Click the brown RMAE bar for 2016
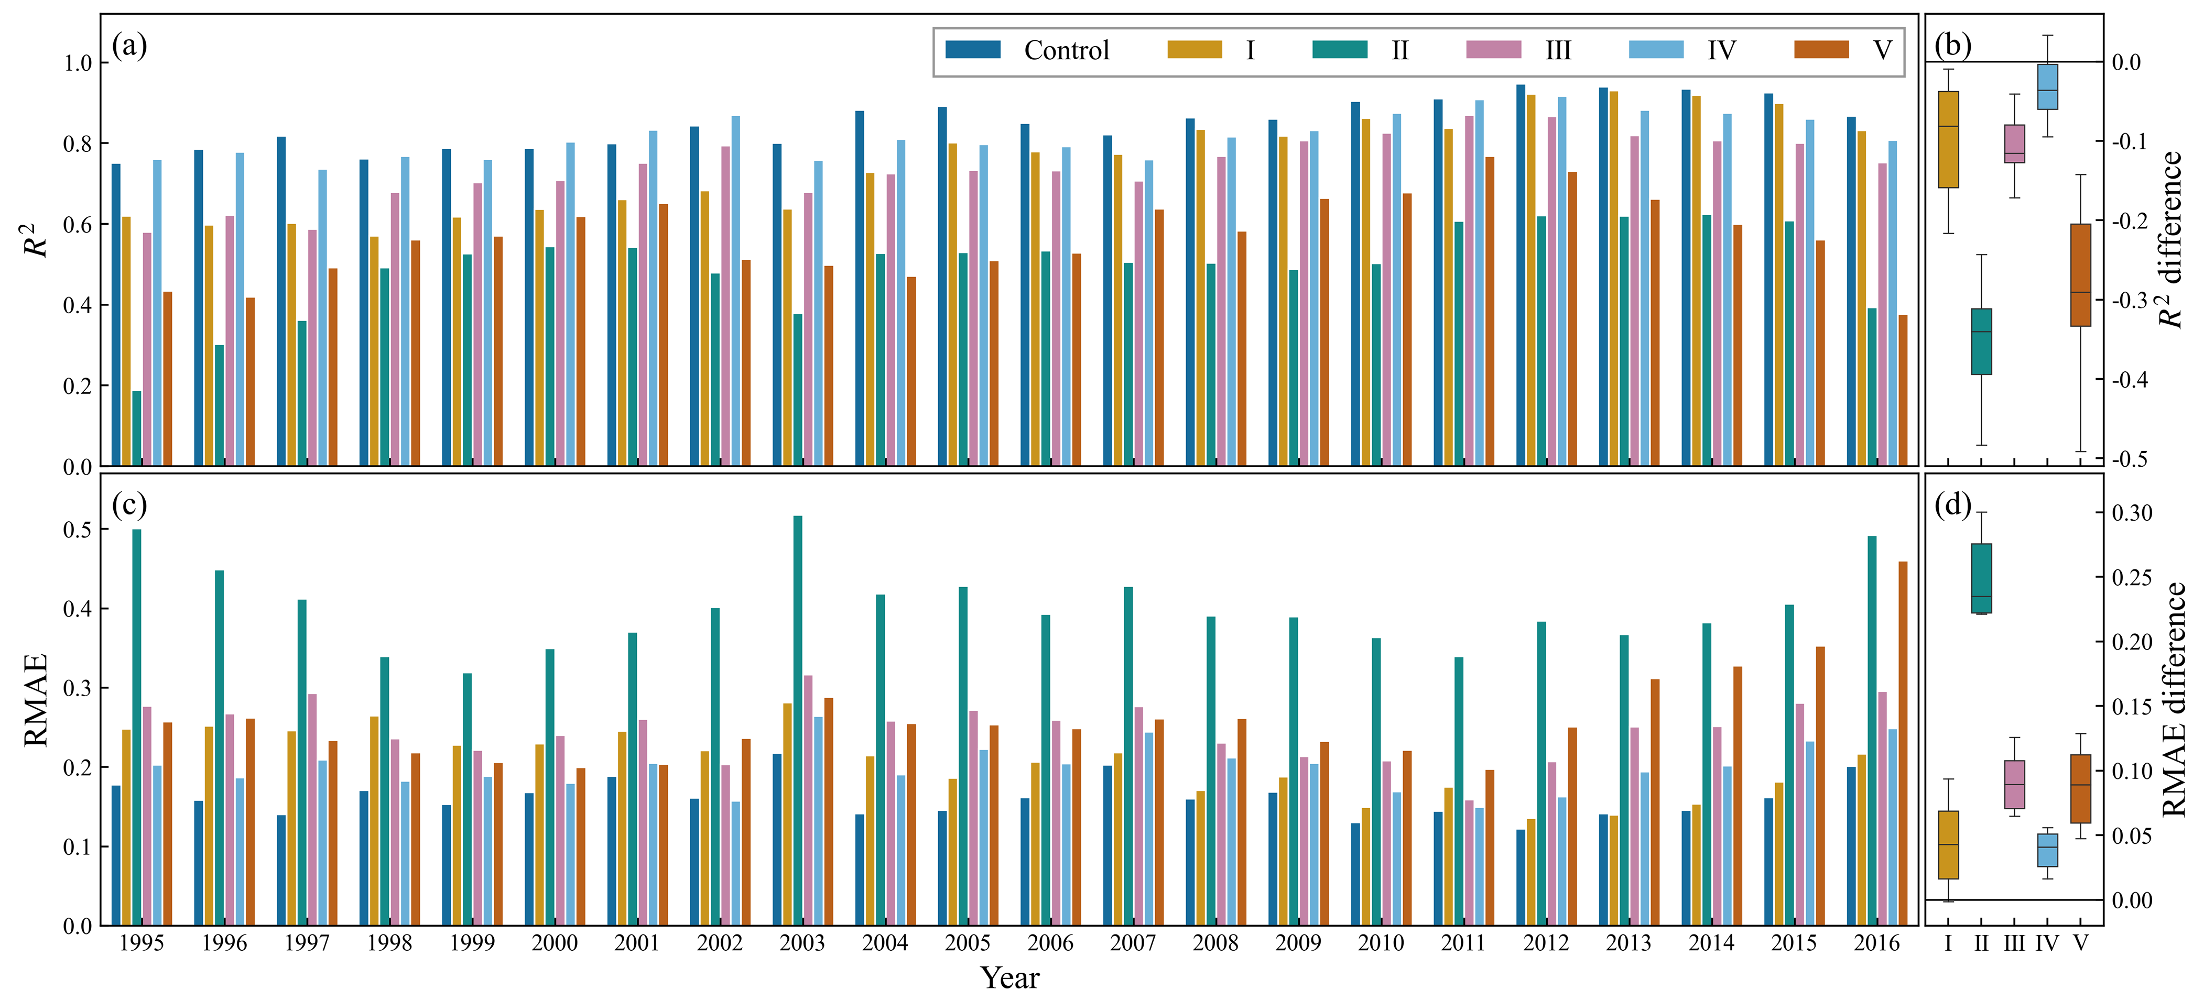Image resolution: width=2204 pixels, height=1001 pixels. 1903,744
